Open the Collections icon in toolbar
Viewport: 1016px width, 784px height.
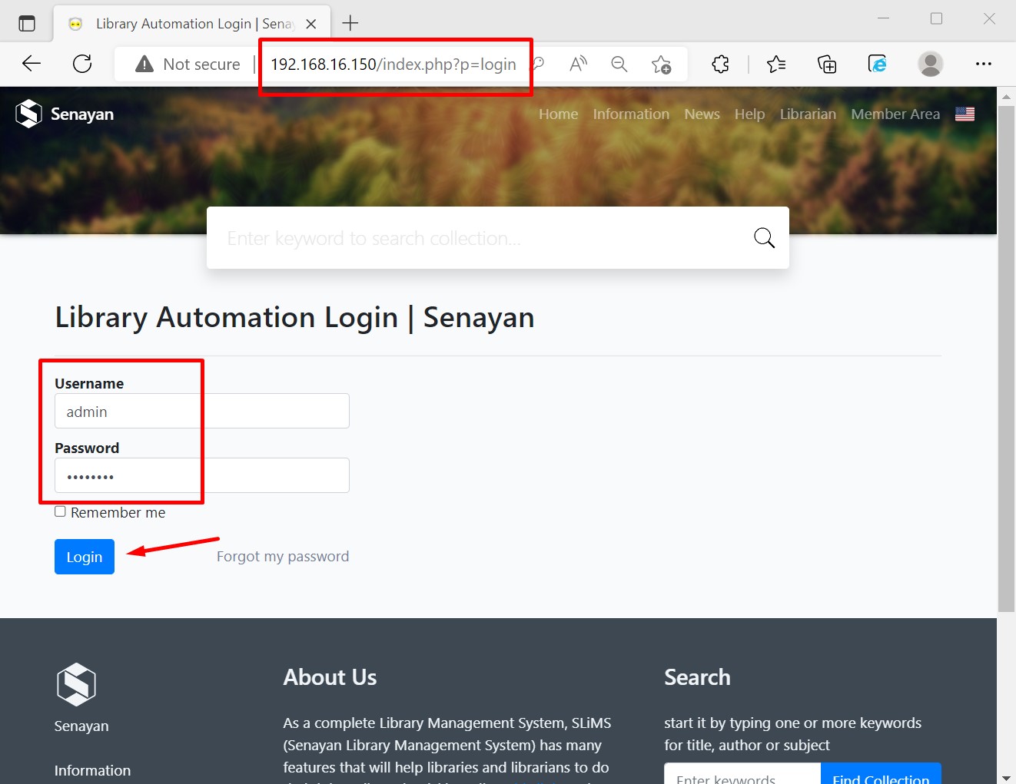tap(826, 65)
